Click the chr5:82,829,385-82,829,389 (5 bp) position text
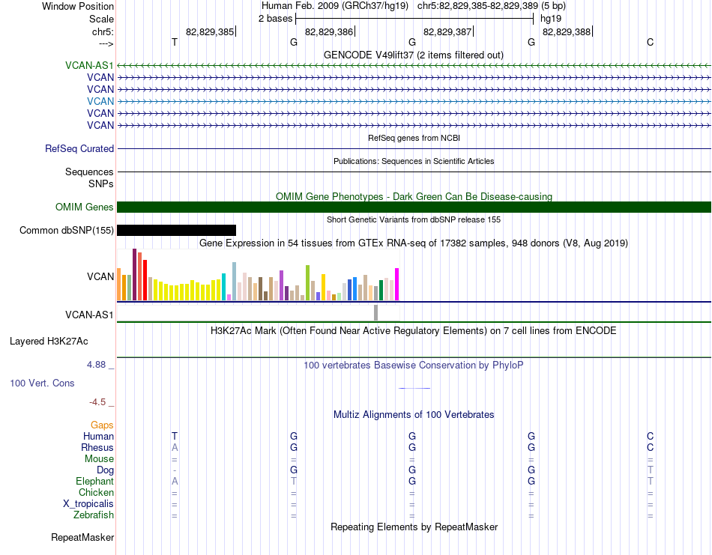The width and height of the screenshot is (712, 555). [x=492, y=6]
